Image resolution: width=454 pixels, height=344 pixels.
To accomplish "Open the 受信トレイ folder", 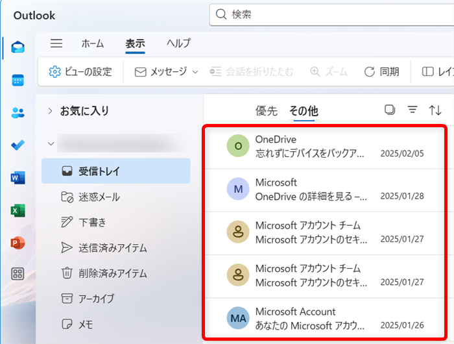I will pos(116,171).
